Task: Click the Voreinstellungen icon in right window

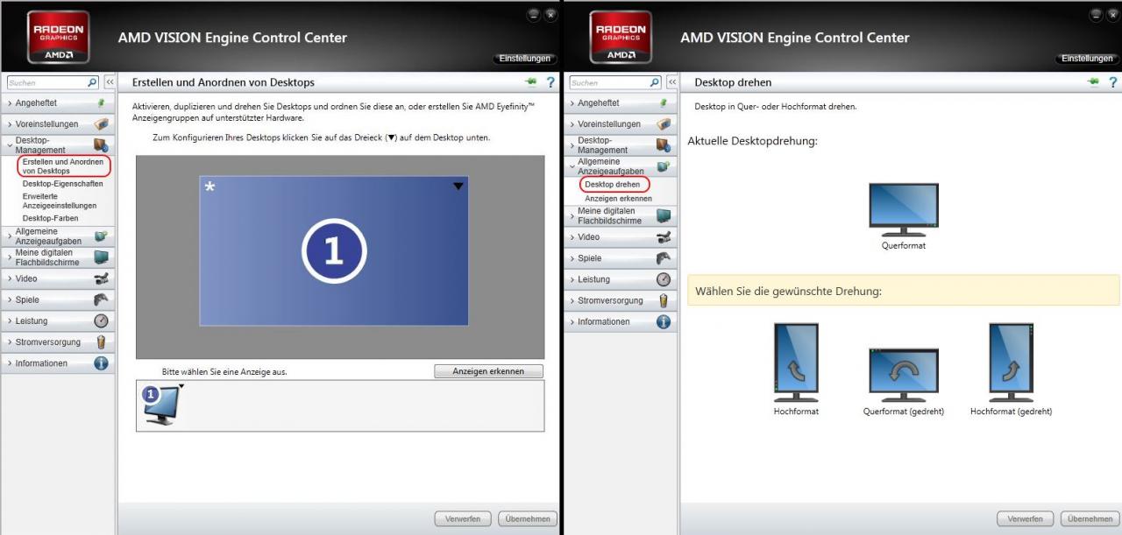Action: [x=664, y=124]
